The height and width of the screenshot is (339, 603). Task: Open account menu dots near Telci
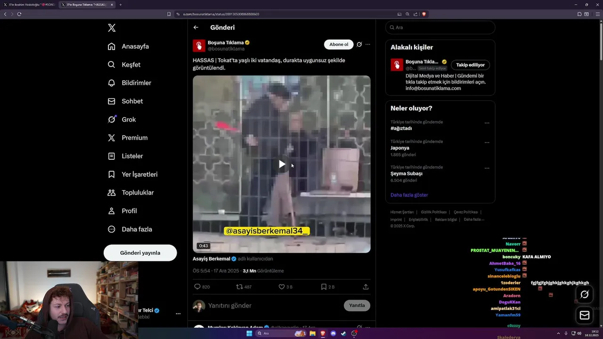click(178, 314)
